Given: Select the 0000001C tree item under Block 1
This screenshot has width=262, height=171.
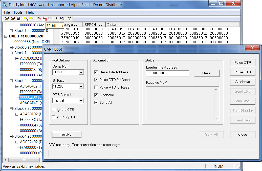Looking at the screenshot, I should (31, 70).
